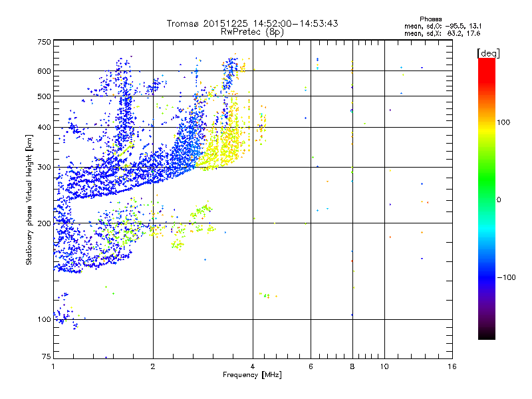Click the y-axis tick label '75'
Screen dimensions: 532x399
tap(47, 356)
